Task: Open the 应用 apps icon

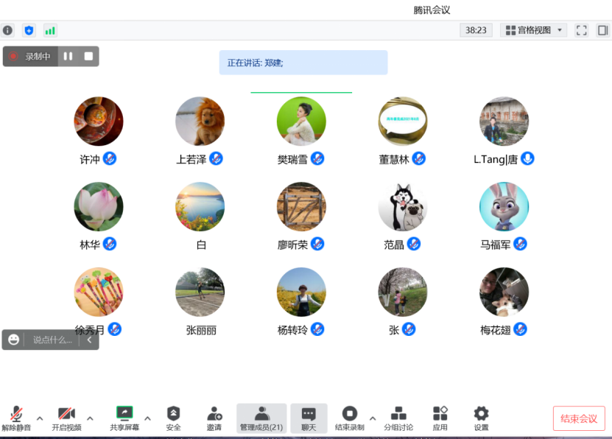Action: (440, 418)
